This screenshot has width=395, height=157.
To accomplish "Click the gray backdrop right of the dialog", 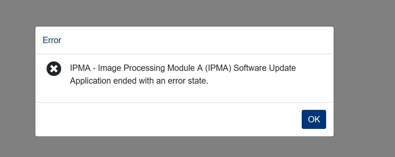I will [365, 81].
